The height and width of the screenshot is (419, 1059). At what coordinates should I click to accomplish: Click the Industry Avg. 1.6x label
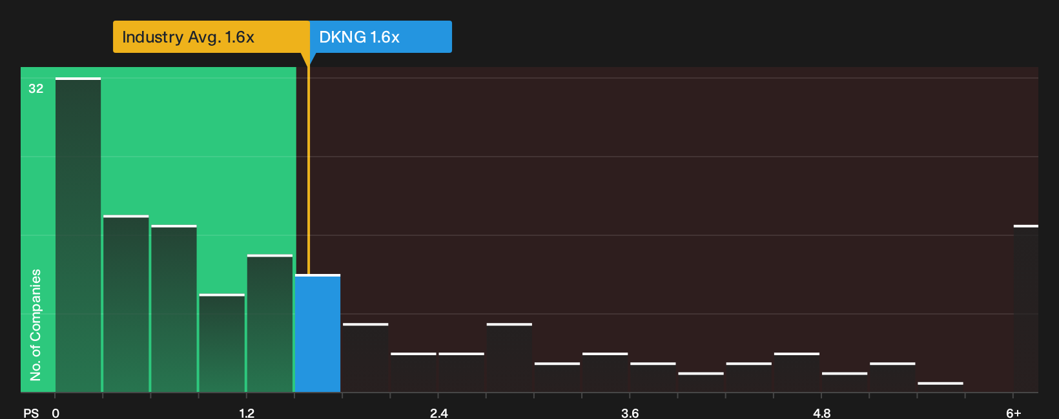(211, 37)
